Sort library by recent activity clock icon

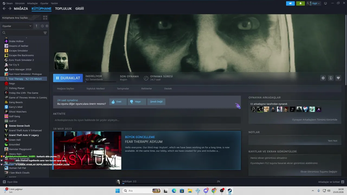[42, 26]
